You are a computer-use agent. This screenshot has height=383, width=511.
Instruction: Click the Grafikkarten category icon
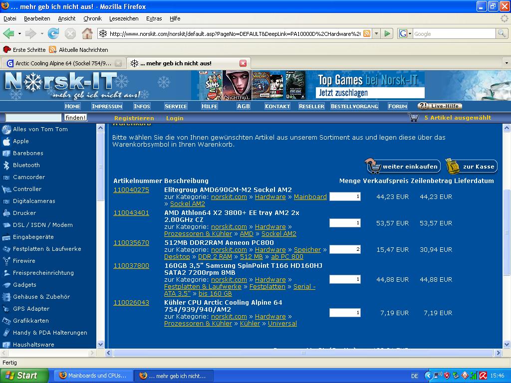(x=6, y=321)
